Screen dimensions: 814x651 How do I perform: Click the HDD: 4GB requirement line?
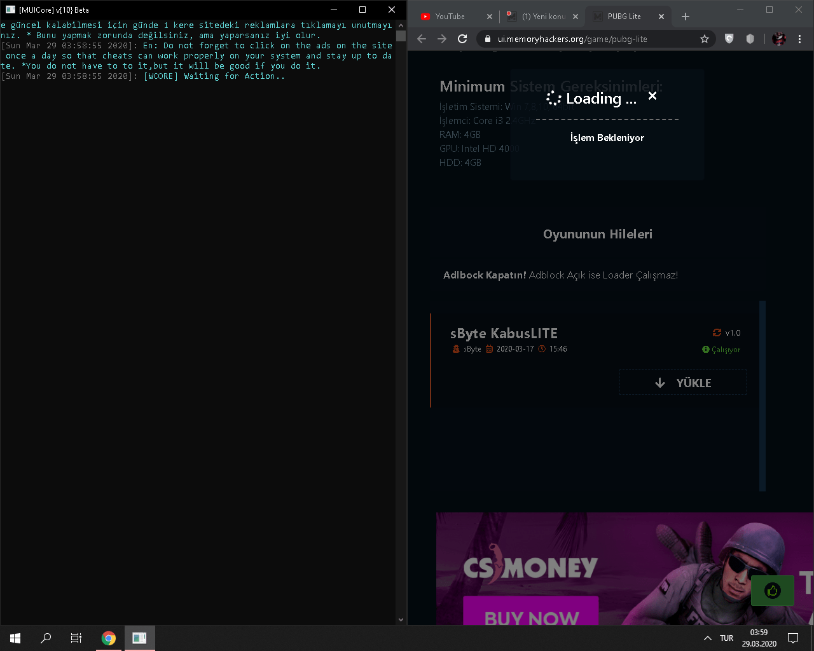click(460, 163)
